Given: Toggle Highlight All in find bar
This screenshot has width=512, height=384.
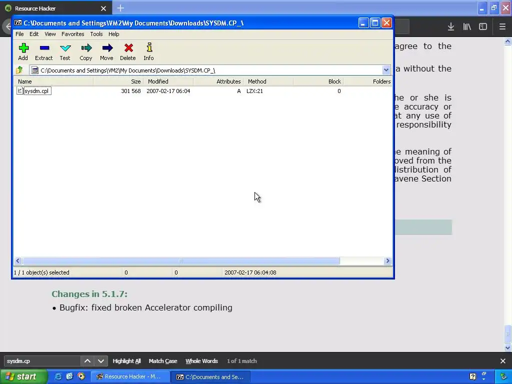Looking at the screenshot, I should (x=126, y=361).
